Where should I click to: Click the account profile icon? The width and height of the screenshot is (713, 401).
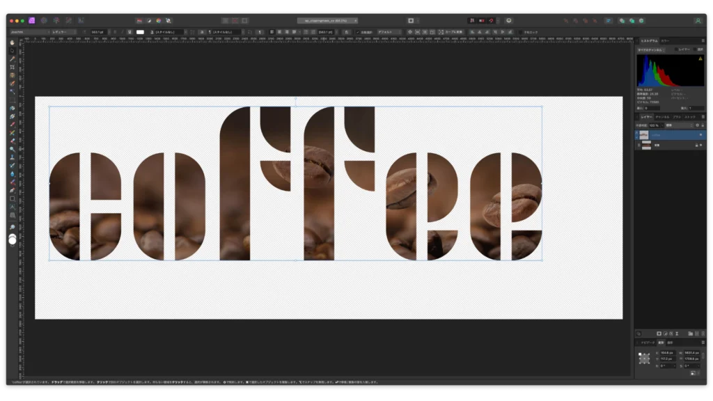click(x=698, y=21)
